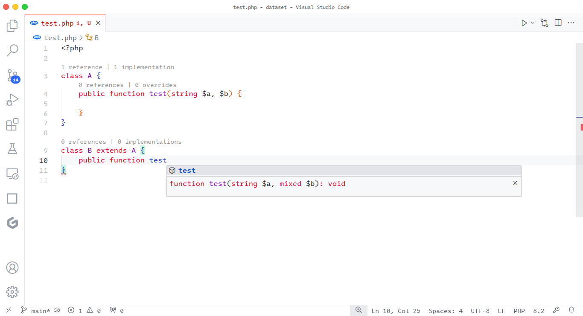Change language mode PHP
This screenshot has height=316, width=583.
[x=519, y=311]
